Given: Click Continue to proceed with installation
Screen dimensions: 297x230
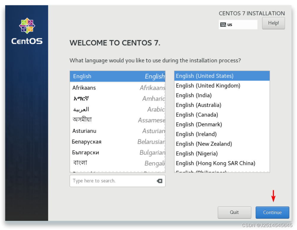Looking at the screenshot, I should [x=272, y=212].
